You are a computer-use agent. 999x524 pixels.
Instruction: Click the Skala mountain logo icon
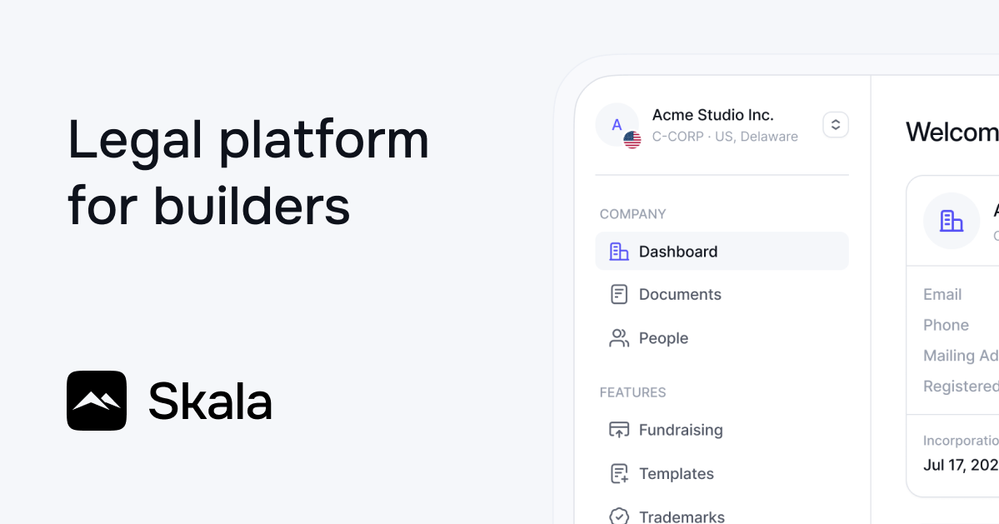tap(96, 400)
